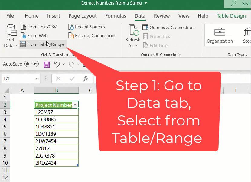Open the document title dropdown
Viewport: 251px width, 182px height.
point(146,3)
